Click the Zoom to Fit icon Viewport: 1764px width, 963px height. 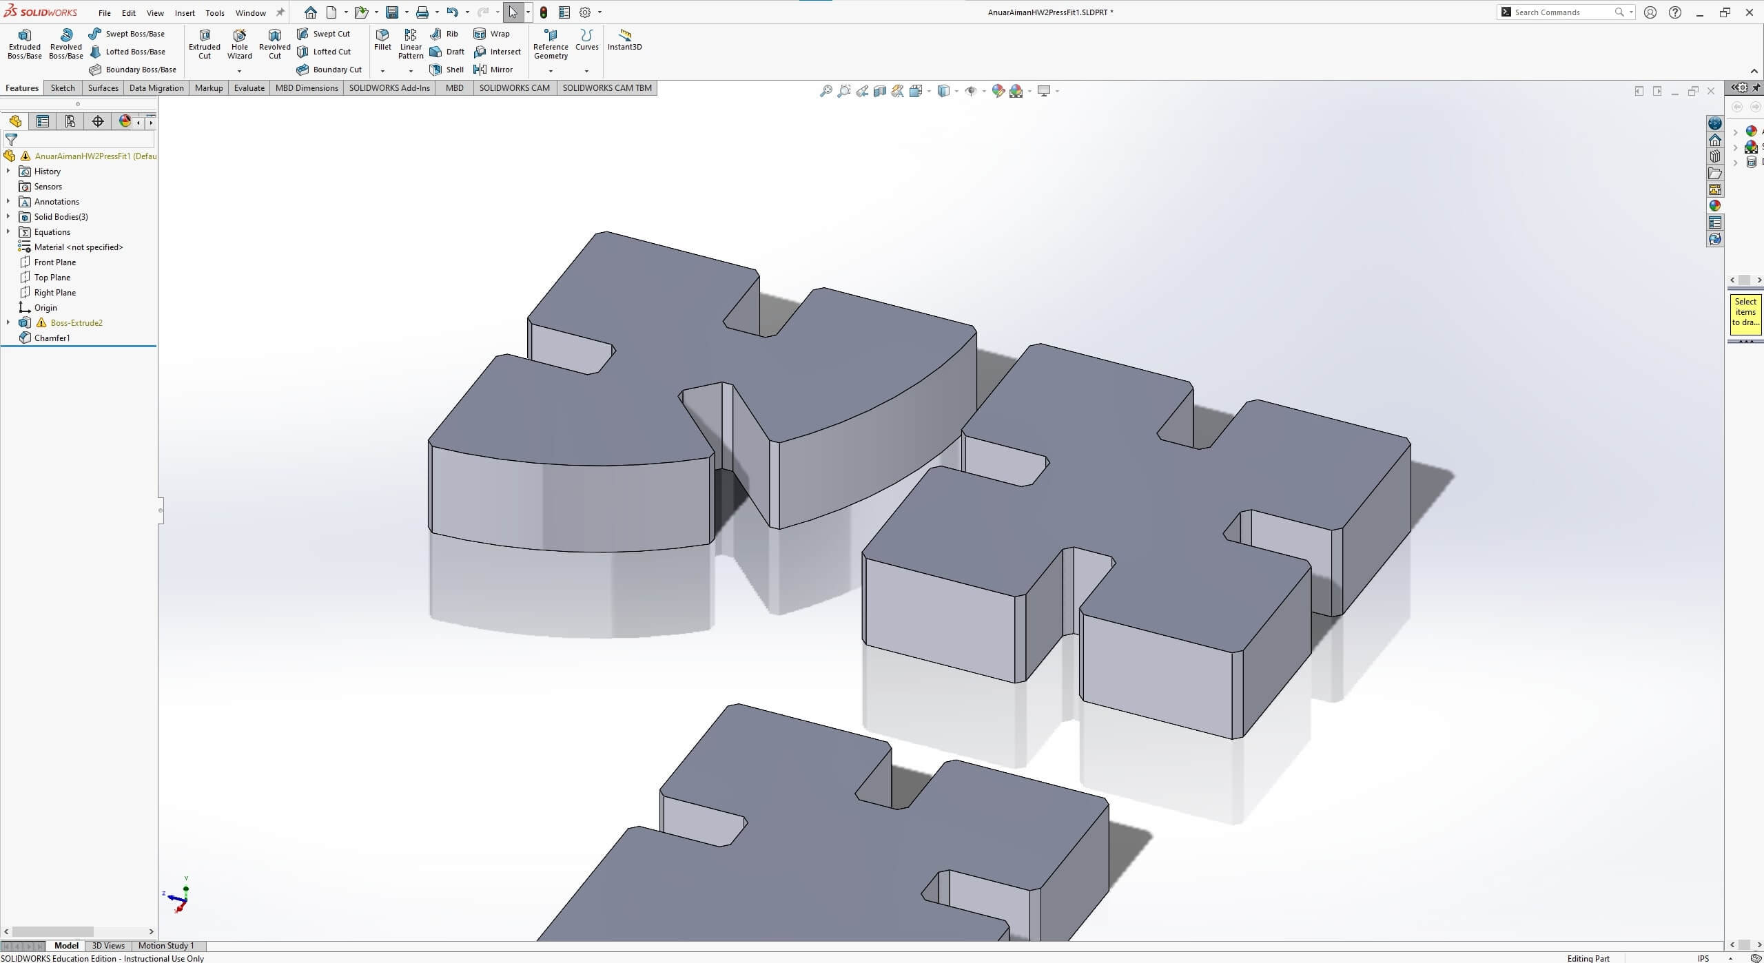pyautogui.click(x=825, y=91)
